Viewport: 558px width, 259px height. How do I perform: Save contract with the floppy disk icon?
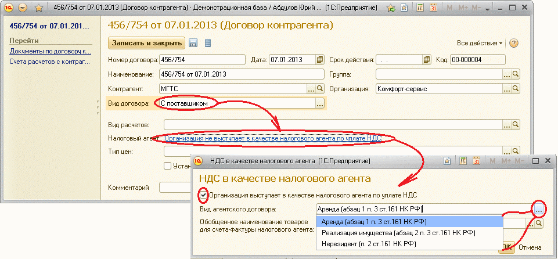(x=193, y=43)
